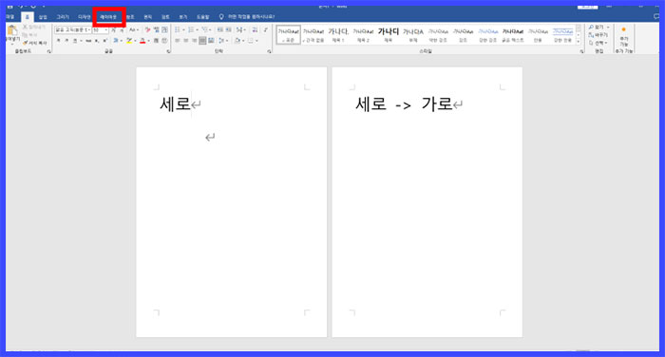Open the font name combo box
This screenshot has width=665, height=357.
72,30
